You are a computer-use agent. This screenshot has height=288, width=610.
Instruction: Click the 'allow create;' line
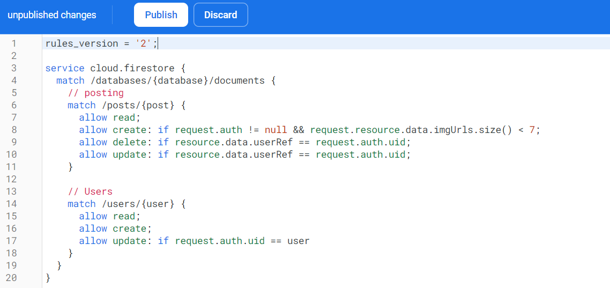(x=115, y=229)
